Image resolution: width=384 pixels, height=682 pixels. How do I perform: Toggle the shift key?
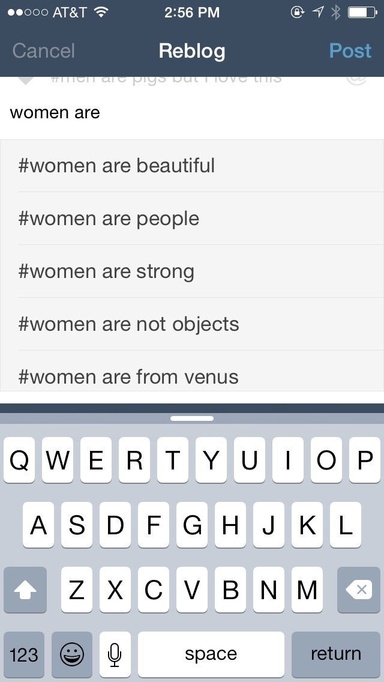pos(25,590)
